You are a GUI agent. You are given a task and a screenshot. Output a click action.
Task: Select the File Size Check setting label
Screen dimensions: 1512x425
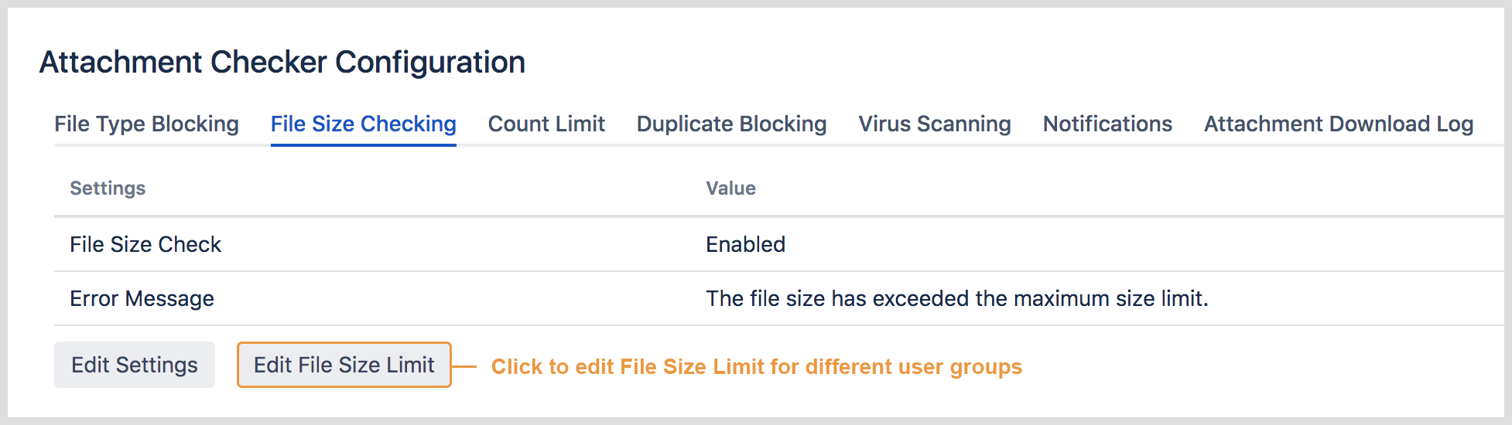[x=145, y=244]
